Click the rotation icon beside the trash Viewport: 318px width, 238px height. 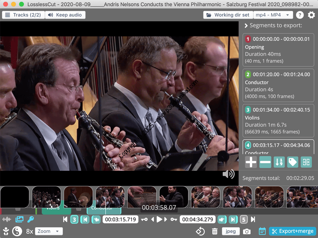(200, 231)
